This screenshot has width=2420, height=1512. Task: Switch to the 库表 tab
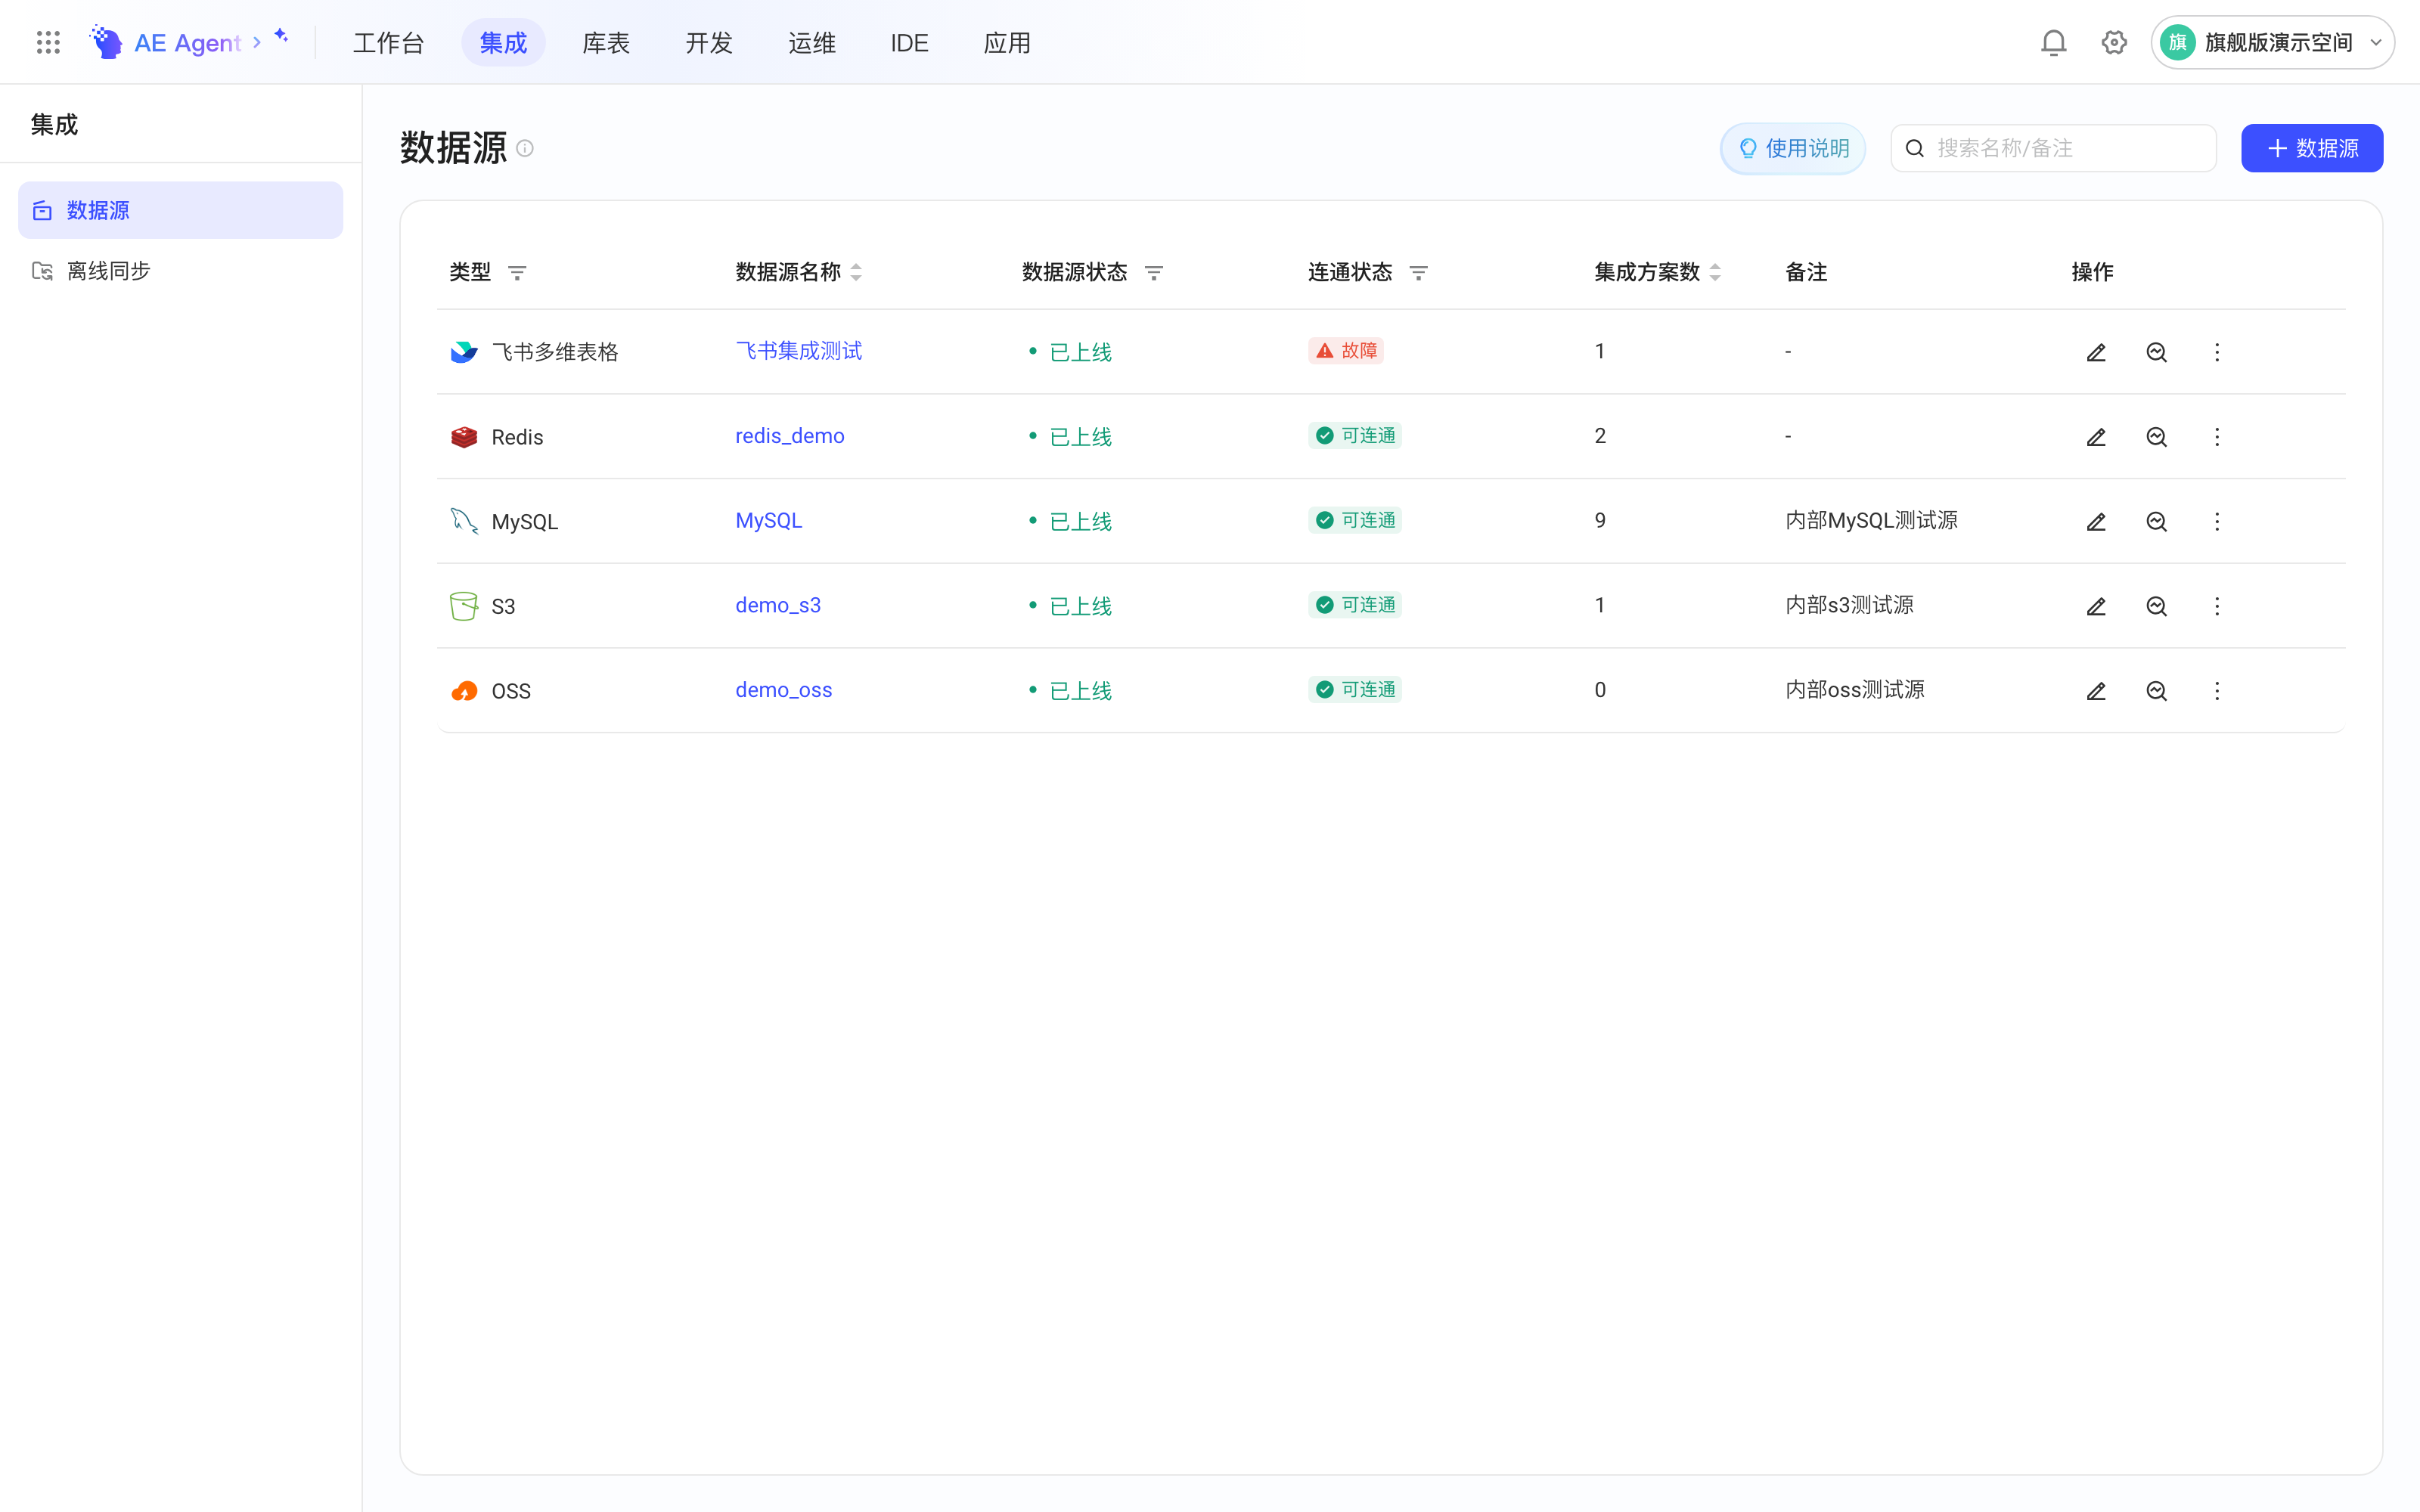[606, 43]
